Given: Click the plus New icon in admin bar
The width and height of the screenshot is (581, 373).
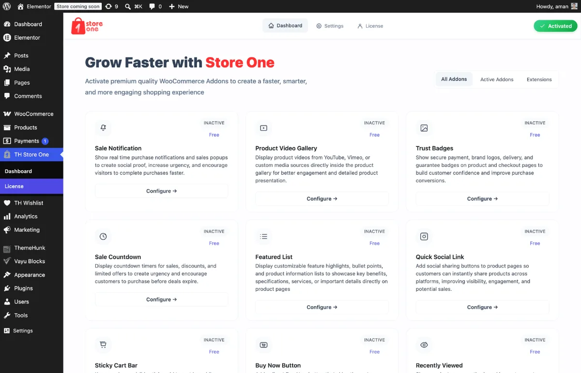Looking at the screenshot, I should pos(171,6).
